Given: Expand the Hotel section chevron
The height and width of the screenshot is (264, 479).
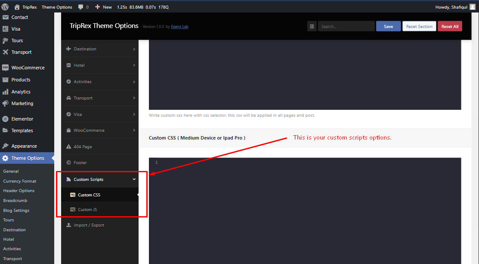Looking at the screenshot, I should coord(134,65).
